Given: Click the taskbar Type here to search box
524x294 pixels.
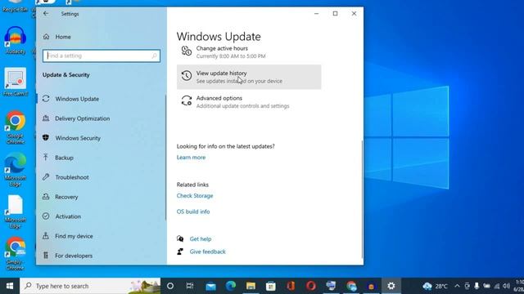Looking at the screenshot, I should [x=90, y=286].
